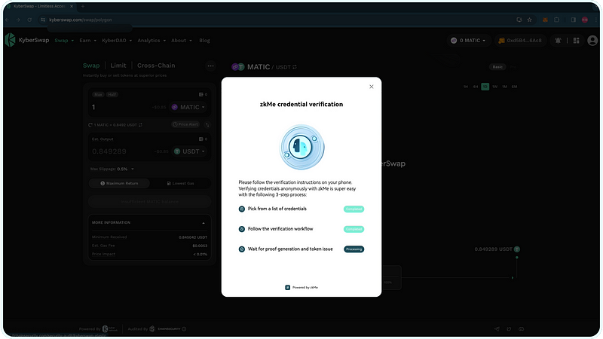Select the 4H chart timeframe
Screen dimensions: 603x339
point(476,87)
